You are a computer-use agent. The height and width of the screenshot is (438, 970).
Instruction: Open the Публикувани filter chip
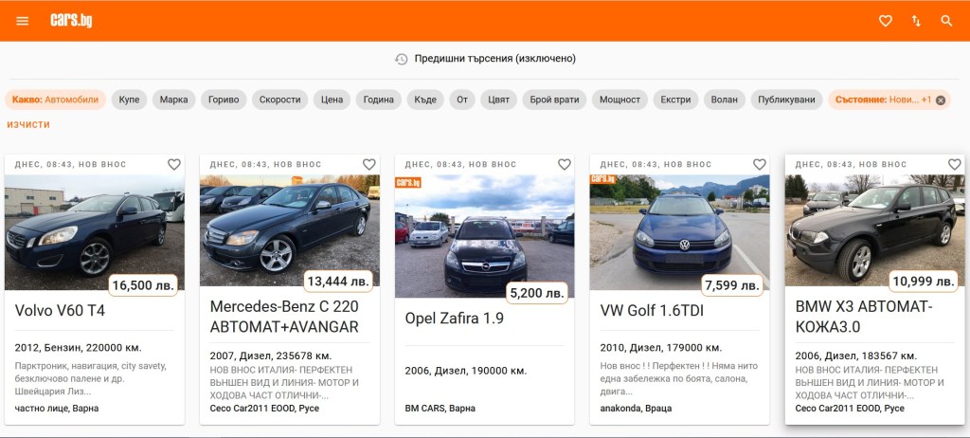coord(787,100)
